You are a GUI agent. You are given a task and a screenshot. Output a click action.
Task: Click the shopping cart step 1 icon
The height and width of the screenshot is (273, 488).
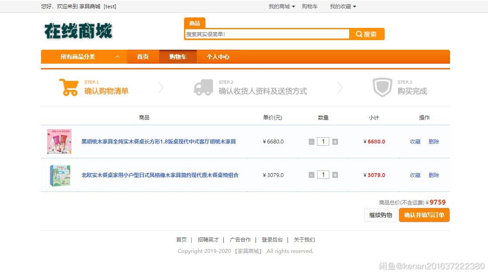68,87
